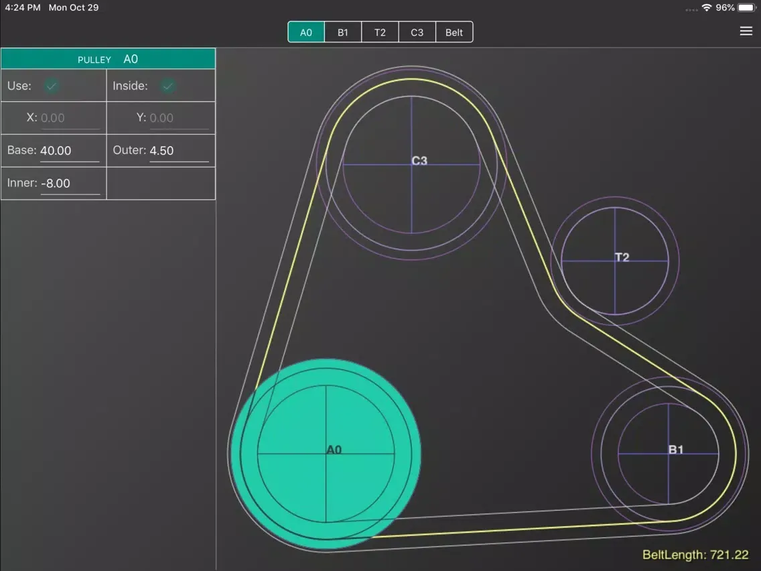
Task: Edit the X coordinate field
Action: coord(70,118)
